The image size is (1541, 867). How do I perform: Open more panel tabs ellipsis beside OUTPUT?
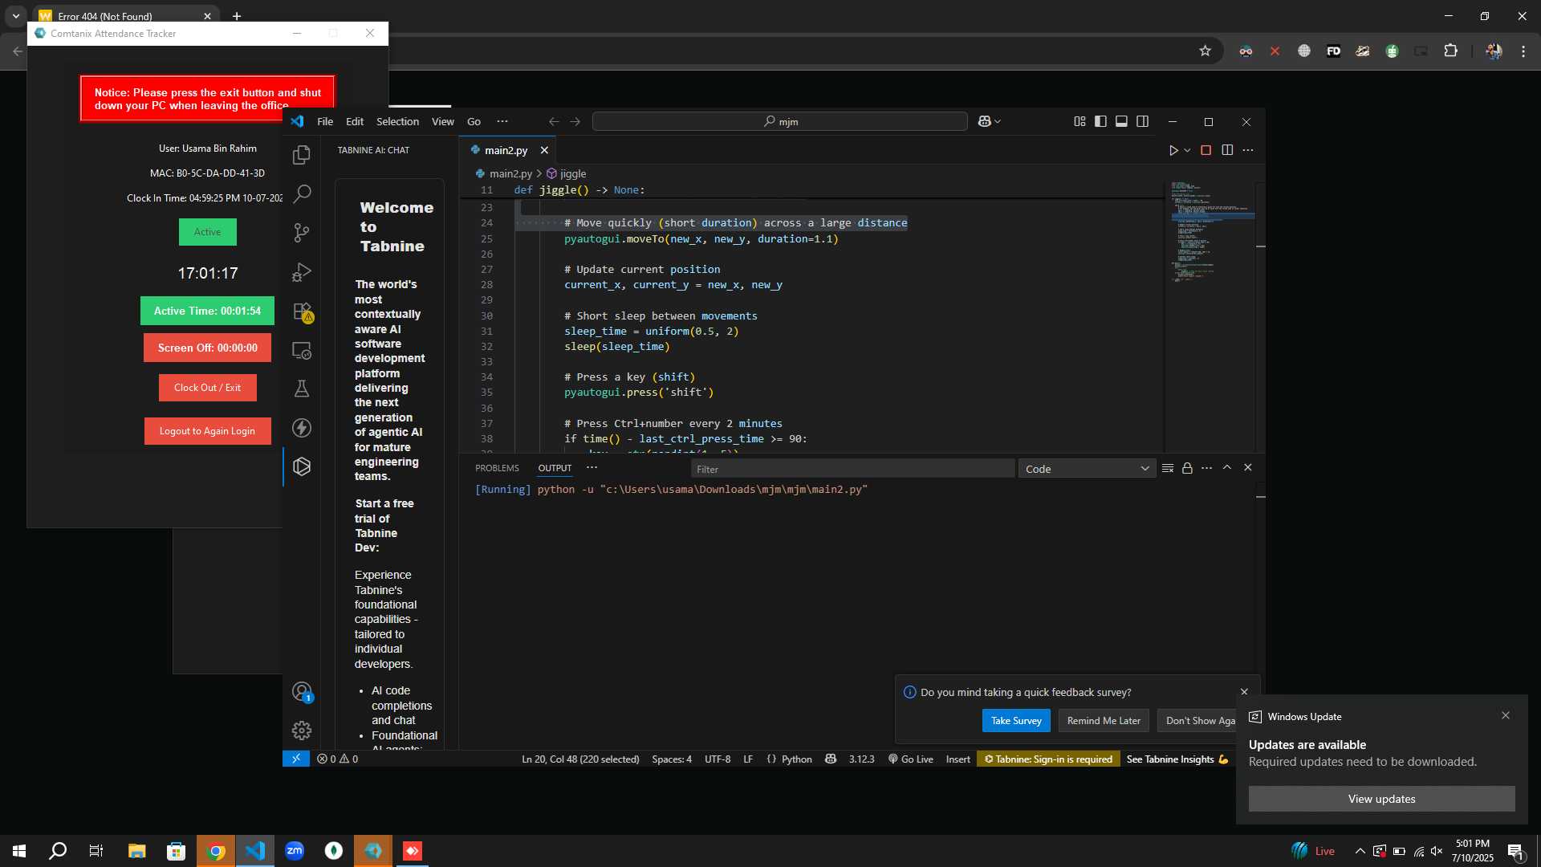click(592, 467)
